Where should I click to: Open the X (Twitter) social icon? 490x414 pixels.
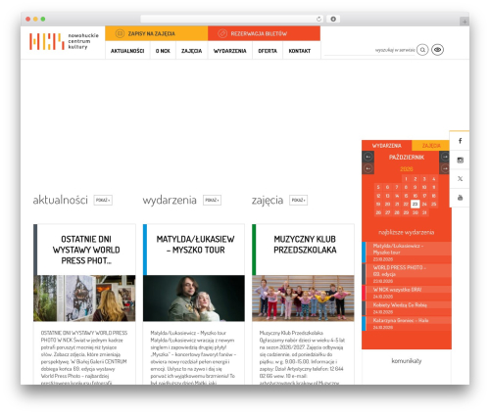point(460,179)
